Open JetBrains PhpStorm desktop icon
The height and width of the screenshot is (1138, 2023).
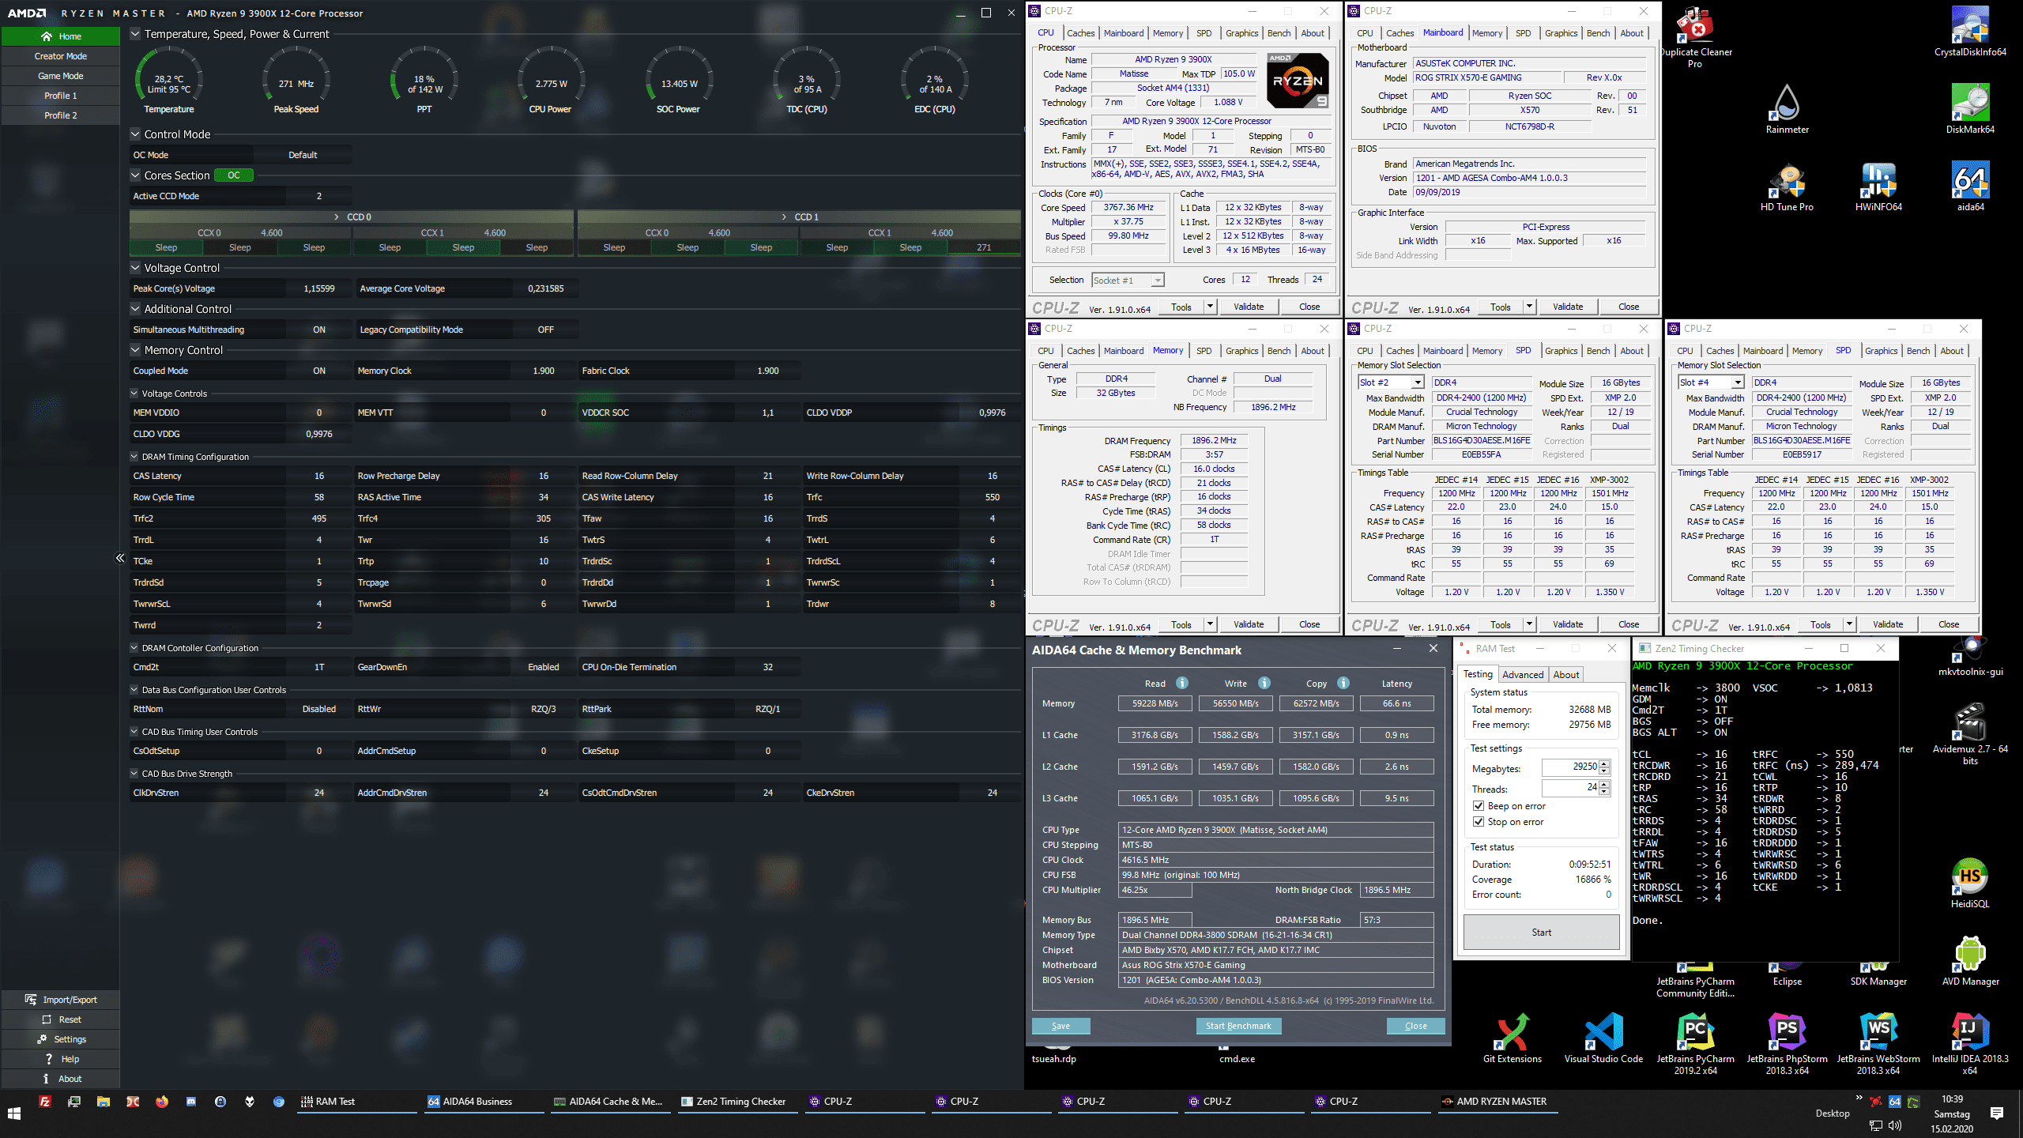point(1787,1043)
